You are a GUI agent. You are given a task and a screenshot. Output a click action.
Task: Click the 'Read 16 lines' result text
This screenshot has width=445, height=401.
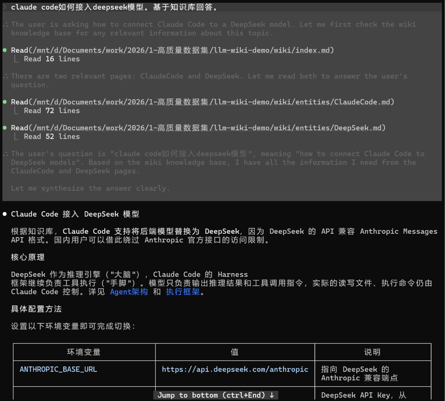(52, 59)
